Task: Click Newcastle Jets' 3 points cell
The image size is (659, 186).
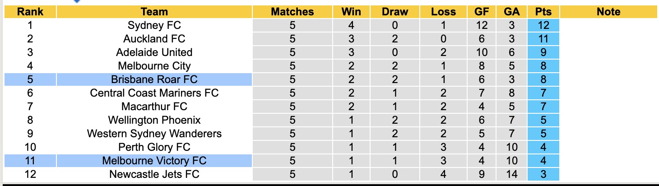Action: point(543,174)
